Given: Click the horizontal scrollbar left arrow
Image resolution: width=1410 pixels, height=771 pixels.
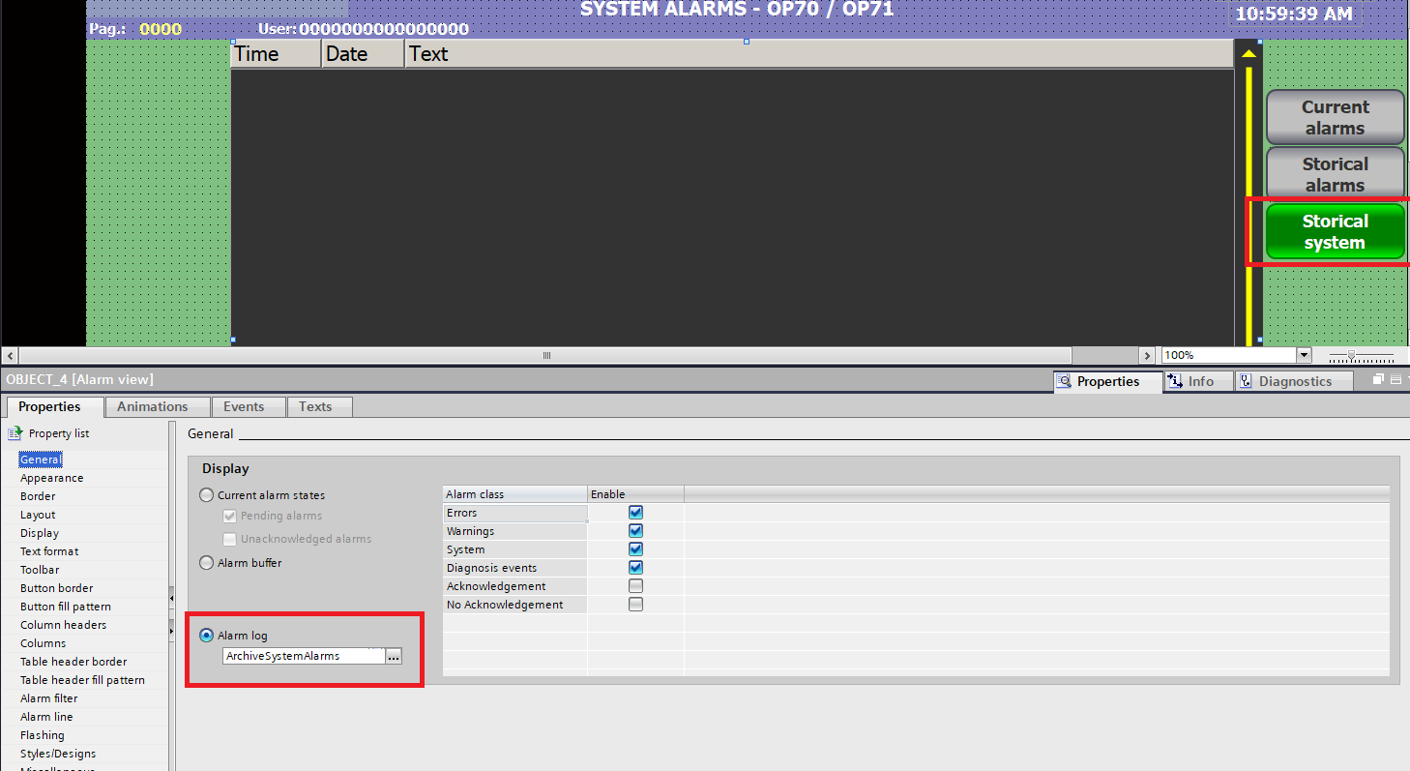Looking at the screenshot, I should click(9, 355).
